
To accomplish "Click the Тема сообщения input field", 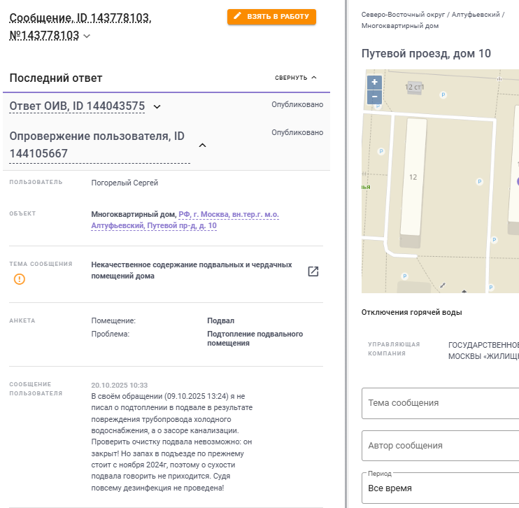I will [440, 403].
